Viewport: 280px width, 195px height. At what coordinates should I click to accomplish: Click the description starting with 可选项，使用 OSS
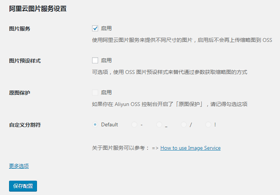pyautogui.click(x=170, y=72)
